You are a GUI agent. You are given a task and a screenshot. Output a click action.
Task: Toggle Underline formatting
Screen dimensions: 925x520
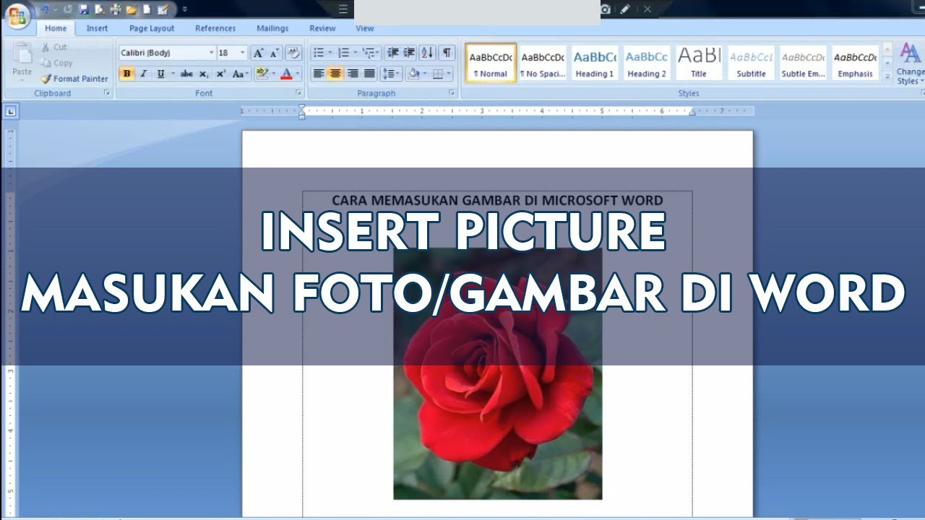tap(160, 74)
